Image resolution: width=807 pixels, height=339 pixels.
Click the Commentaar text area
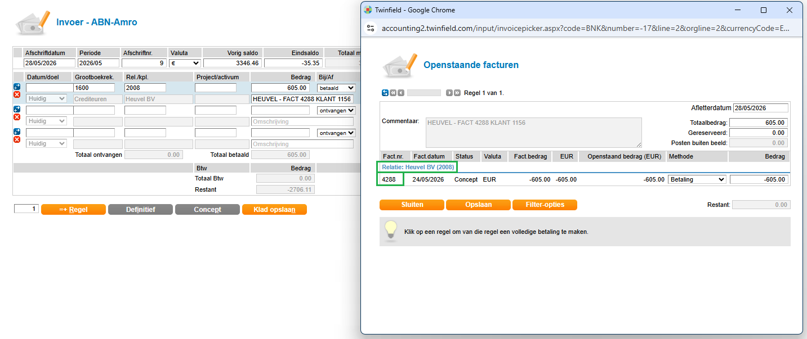(533, 133)
